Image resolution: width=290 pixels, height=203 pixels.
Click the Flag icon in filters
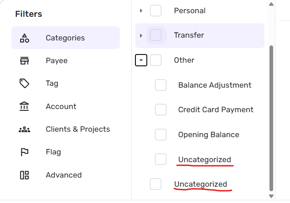pyautogui.click(x=24, y=152)
